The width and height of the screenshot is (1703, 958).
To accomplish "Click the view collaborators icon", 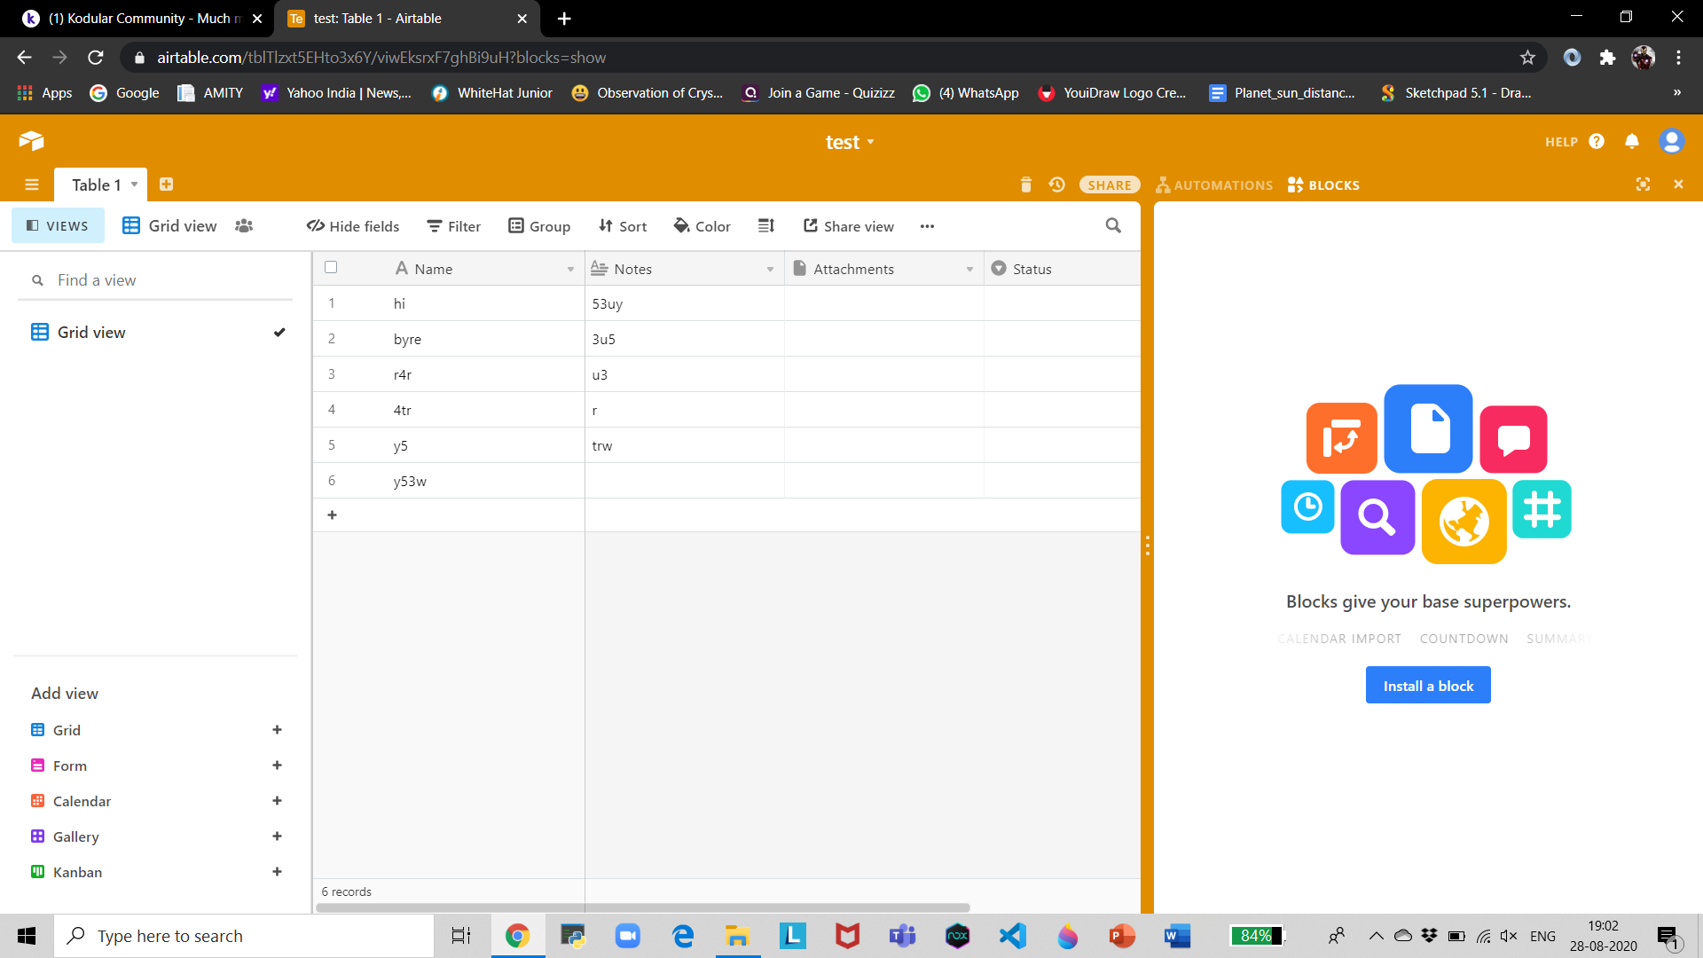I will coord(244,226).
